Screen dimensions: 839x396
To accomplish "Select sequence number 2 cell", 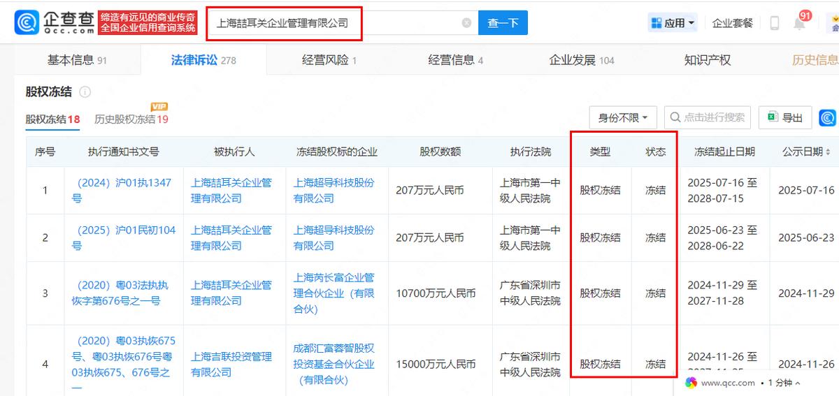I will click(45, 237).
